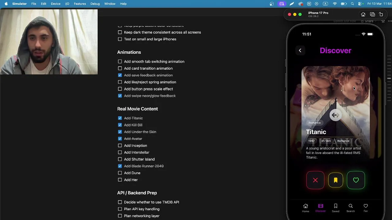Viewport: 392px width, 220px height.
Task: Open the I/O menu
Action: 67,4
